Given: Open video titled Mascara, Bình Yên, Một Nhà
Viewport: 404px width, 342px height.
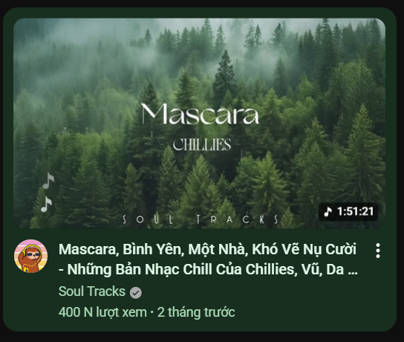Looking at the screenshot, I should pyautogui.click(x=208, y=259).
